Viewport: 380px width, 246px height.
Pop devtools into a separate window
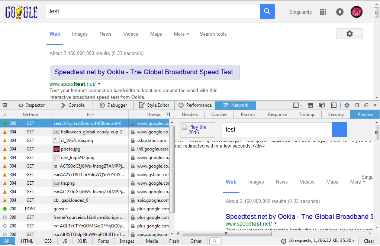(366, 105)
